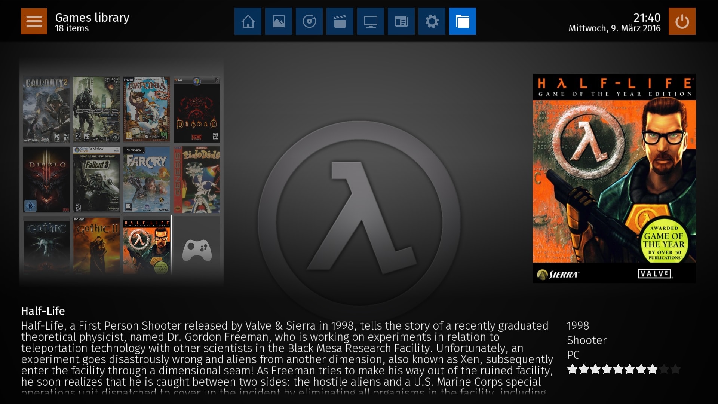Select the Call of Duty 2 cover

46,109
